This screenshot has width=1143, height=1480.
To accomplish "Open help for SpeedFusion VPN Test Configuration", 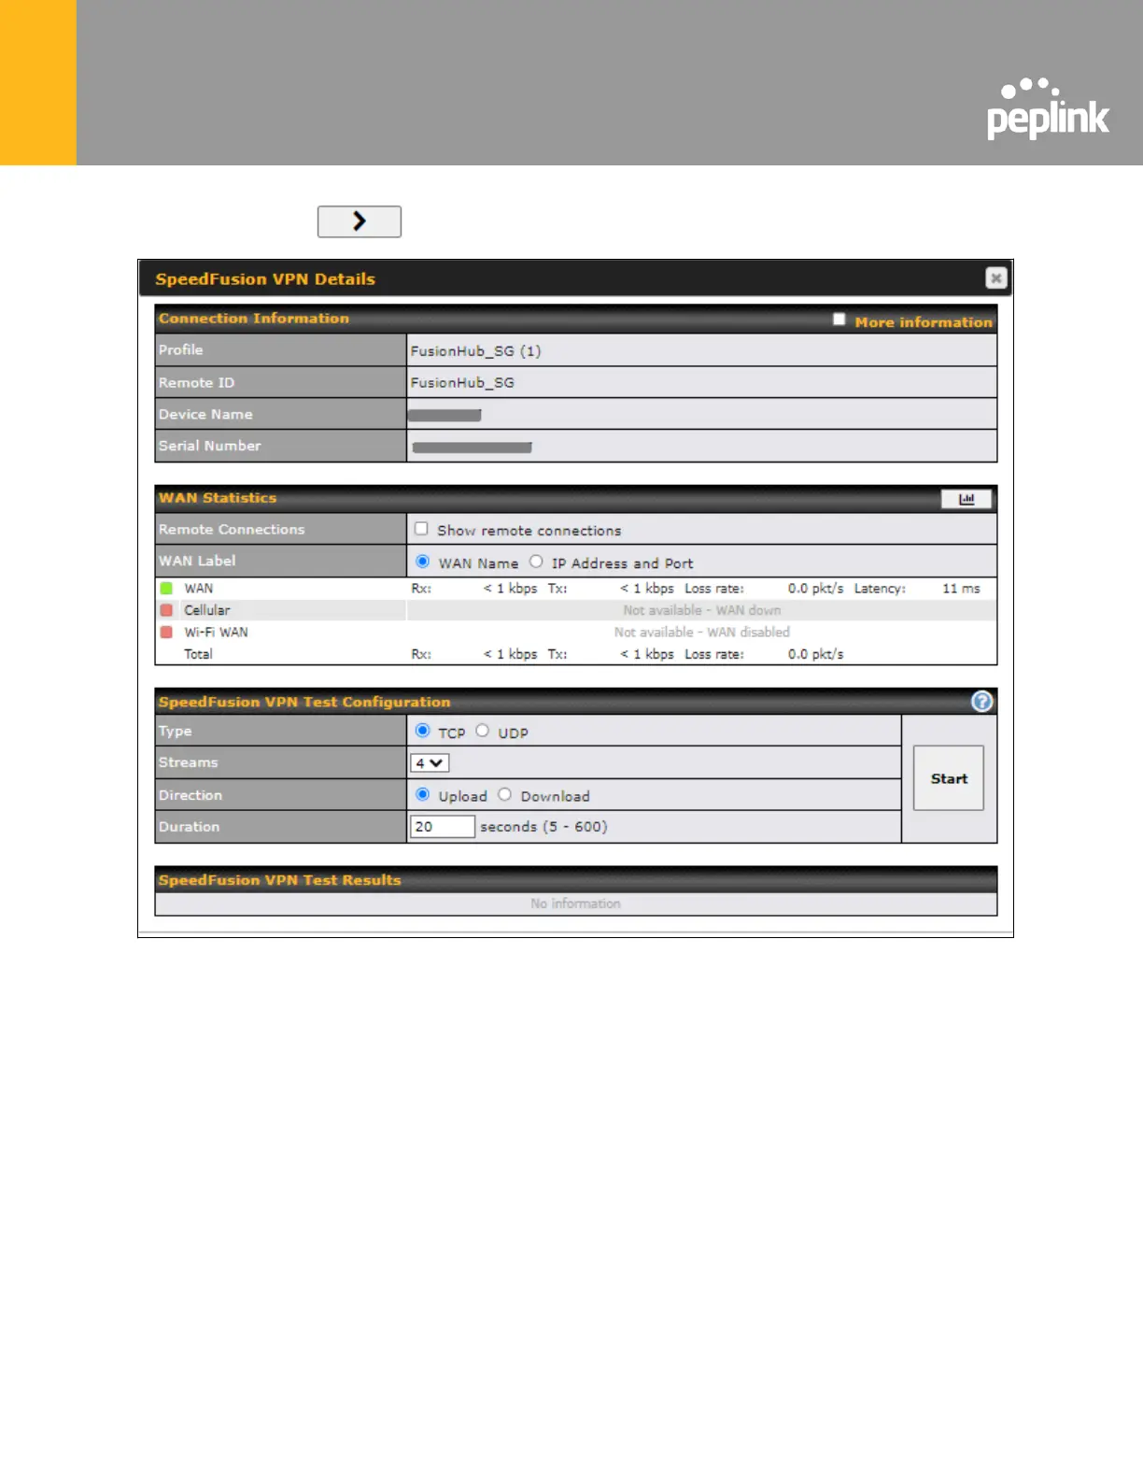I will (981, 702).
